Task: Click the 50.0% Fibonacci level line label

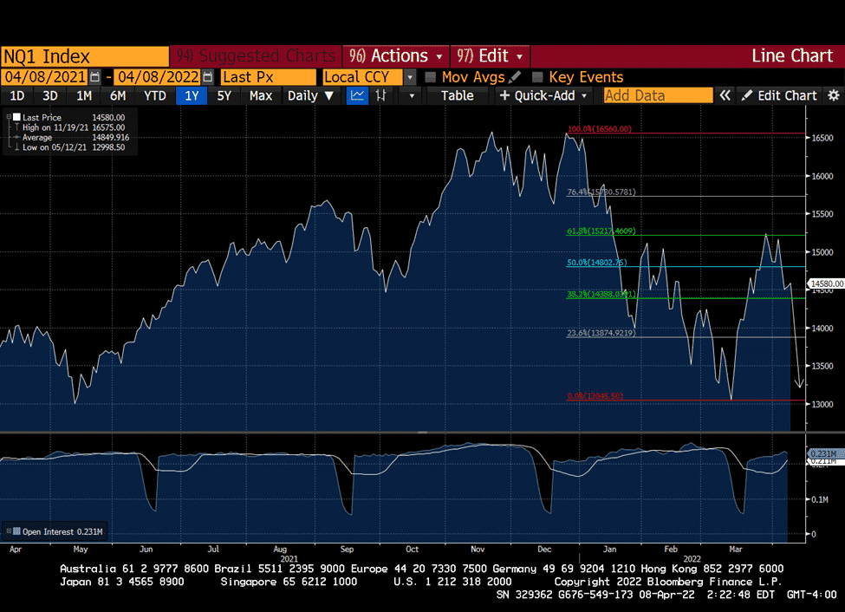Action: coord(596,263)
